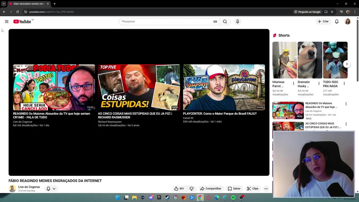
Task: Like the video with thumbs up
Action: click(x=179, y=189)
